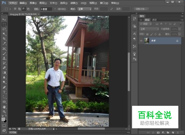Click the horizontal scrollbar thumb
This screenshot has width=185, height=135.
coord(91,129)
